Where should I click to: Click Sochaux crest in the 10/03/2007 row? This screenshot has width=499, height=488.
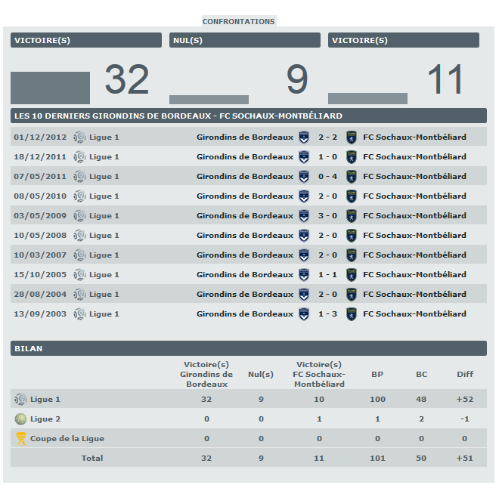point(352,255)
